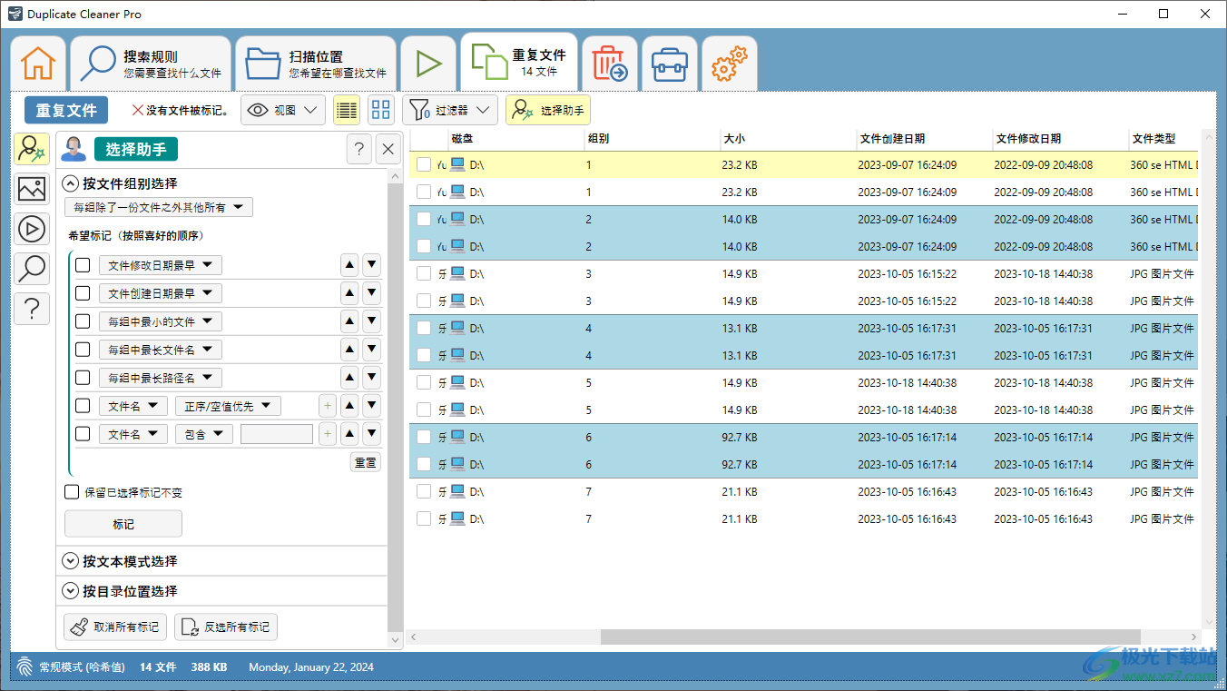Open settings gears icon tab
This screenshot has width=1227, height=691.
(729, 64)
